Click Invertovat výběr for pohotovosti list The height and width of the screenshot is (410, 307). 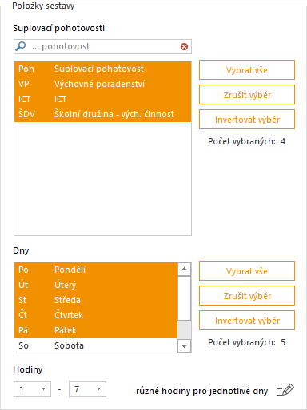(x=247, y=120)
